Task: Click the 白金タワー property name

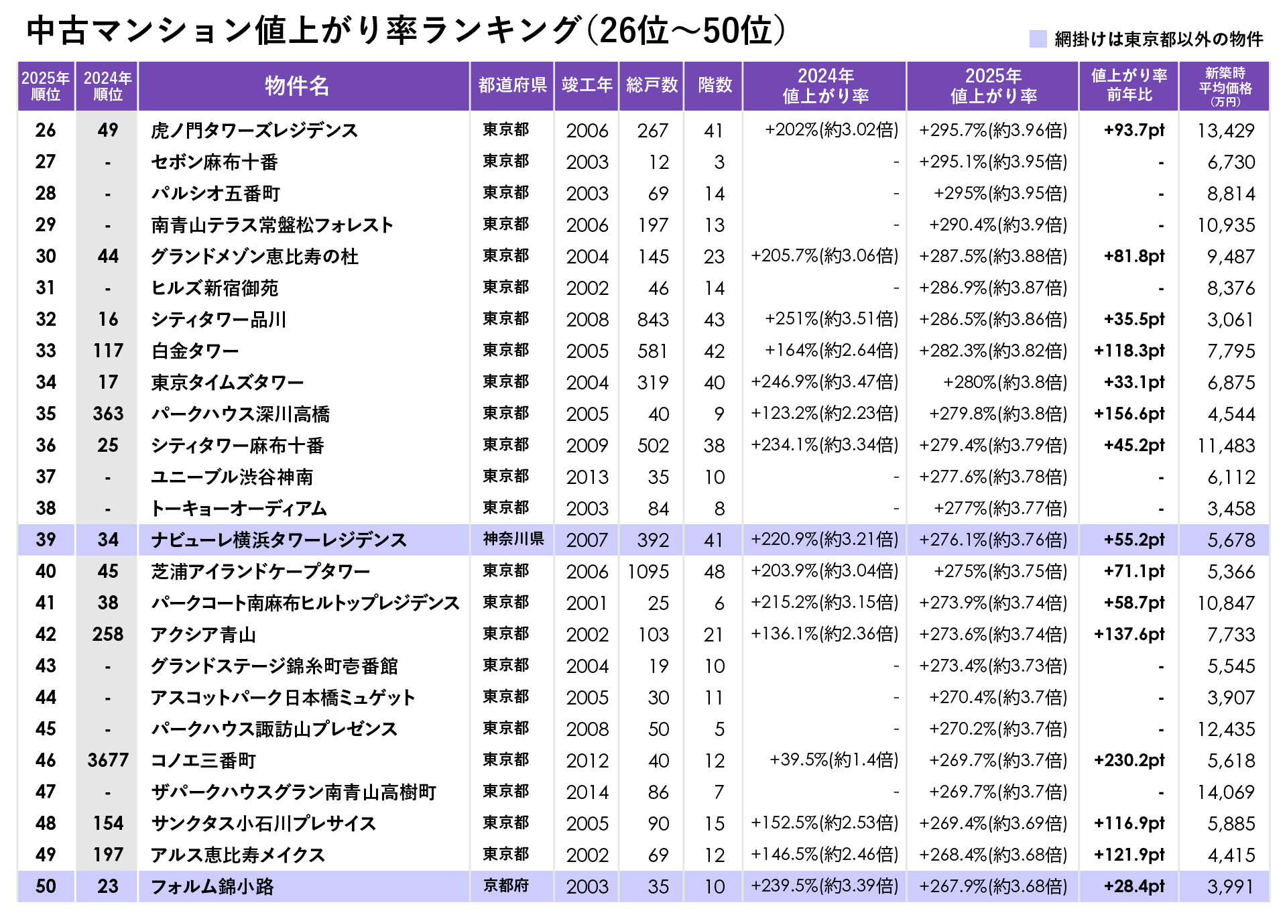Action: coord(194,351)
